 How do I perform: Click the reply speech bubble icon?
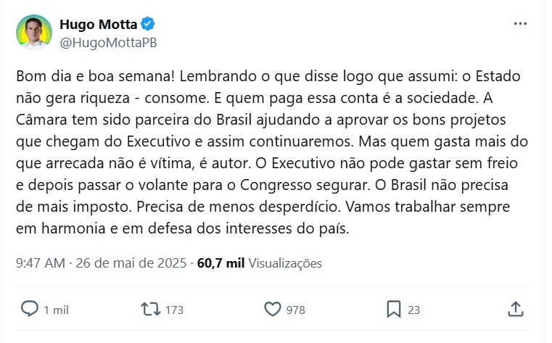pyautogui.click(x=30, y=309)
